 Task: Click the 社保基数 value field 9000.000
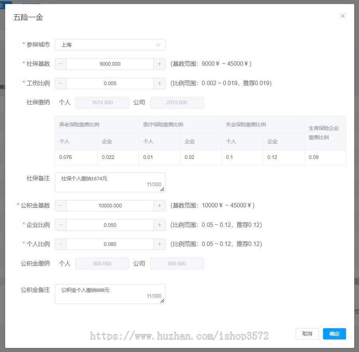[110, 64]
